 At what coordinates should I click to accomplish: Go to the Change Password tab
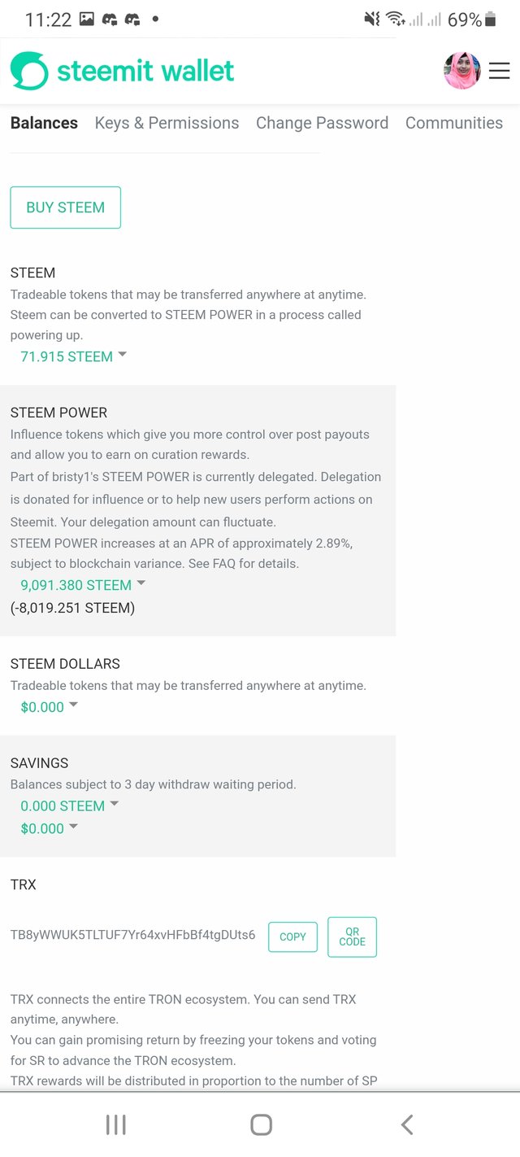click(322, 123)
